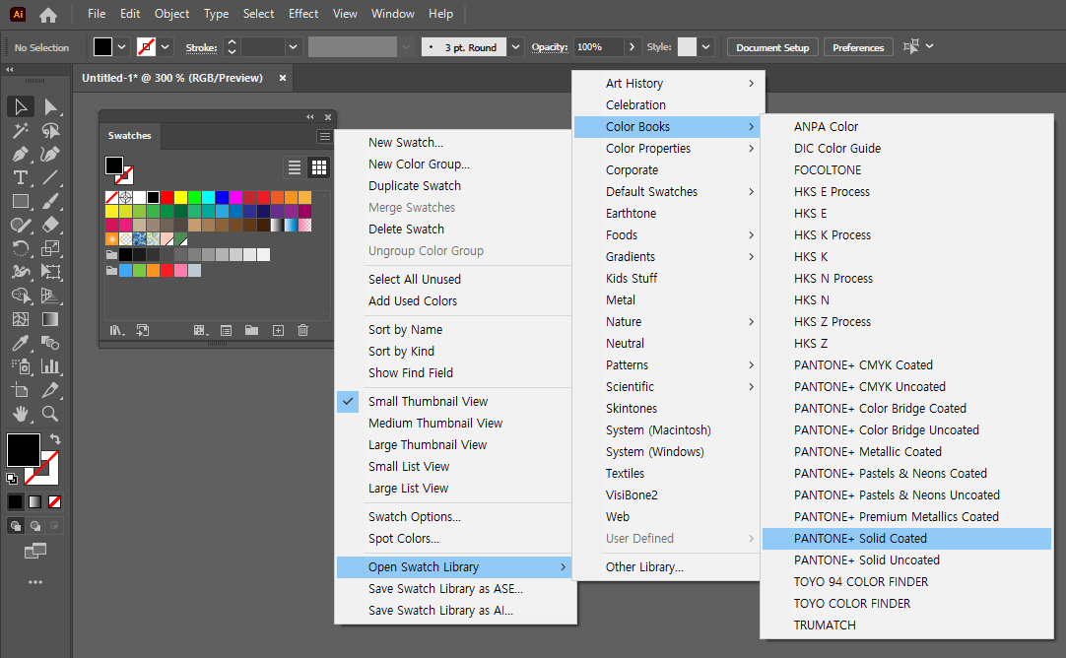1066x658 pixels.
Task: Click the Preferences button
Action: [858, 47]
